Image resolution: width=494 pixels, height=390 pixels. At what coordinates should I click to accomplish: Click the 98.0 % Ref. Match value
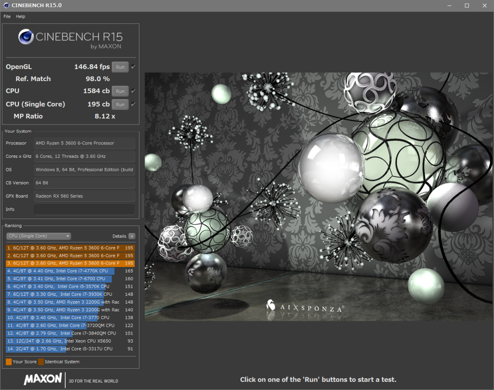pyautogui.click(x=97, y=79)
